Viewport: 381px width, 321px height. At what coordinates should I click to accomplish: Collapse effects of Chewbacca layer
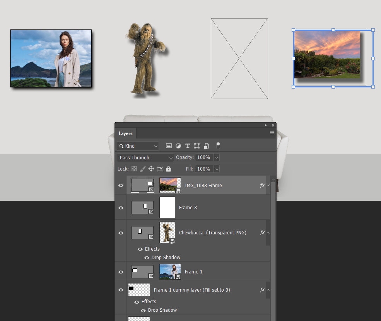tap(268, 232)
